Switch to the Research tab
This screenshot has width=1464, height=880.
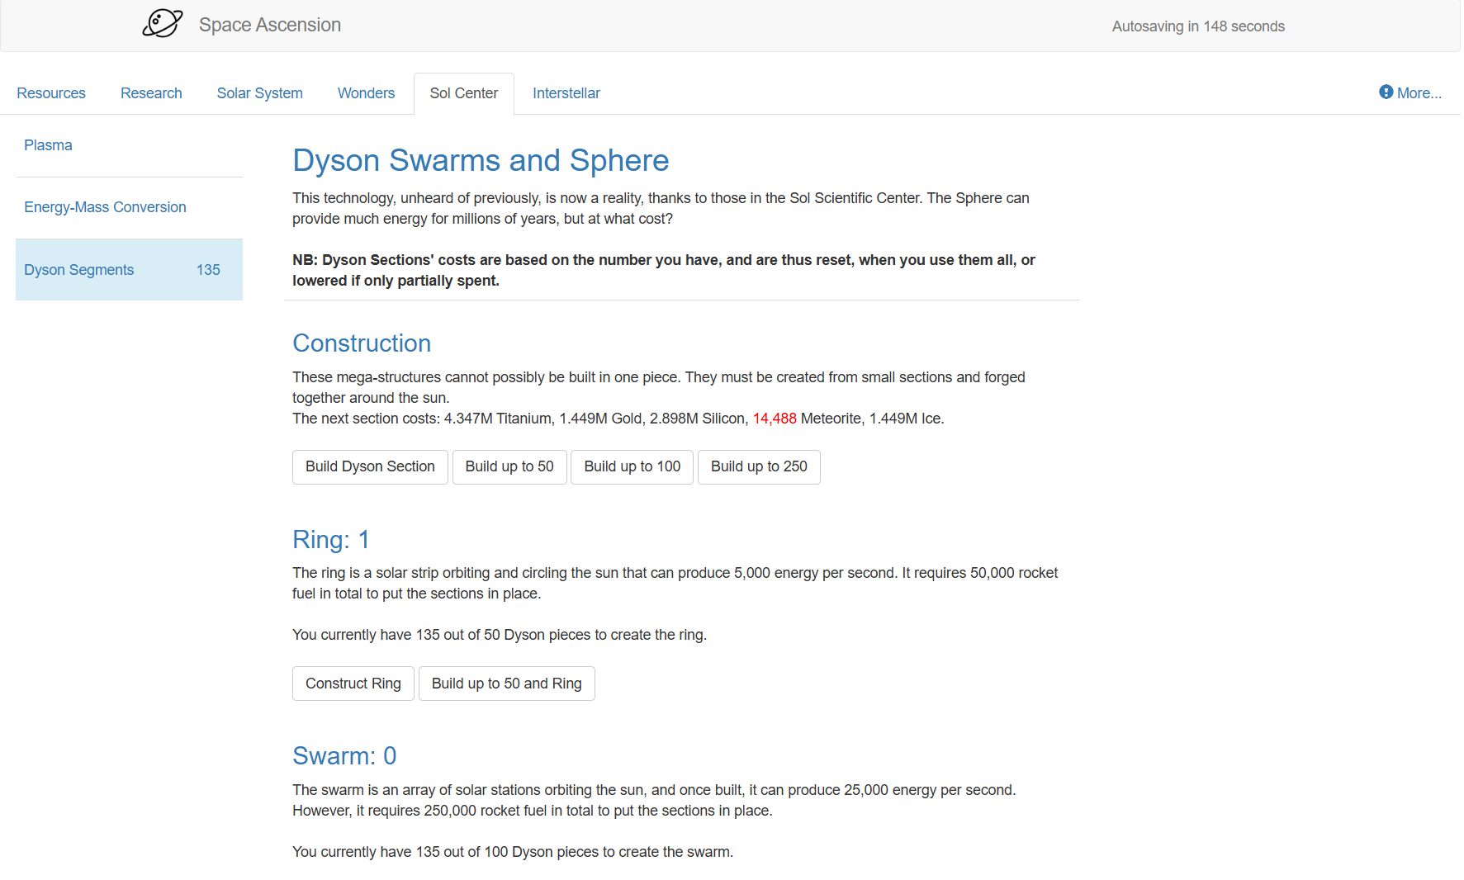[x=151, y=93]
